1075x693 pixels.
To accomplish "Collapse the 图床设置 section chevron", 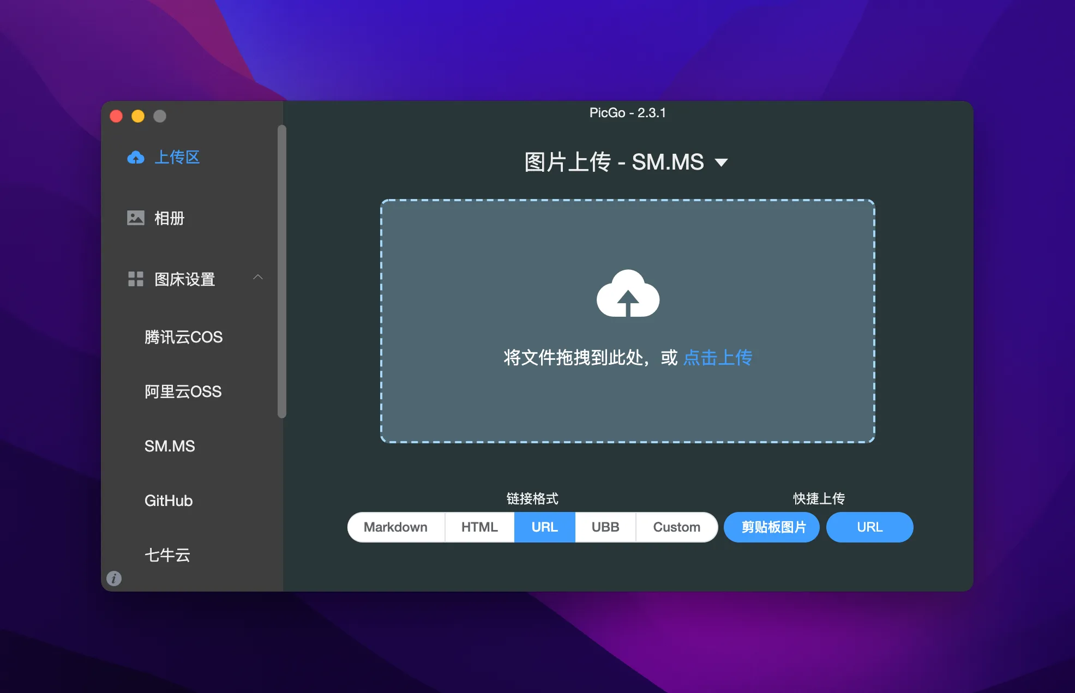I will pyautogui.click(x=258, y=278).
